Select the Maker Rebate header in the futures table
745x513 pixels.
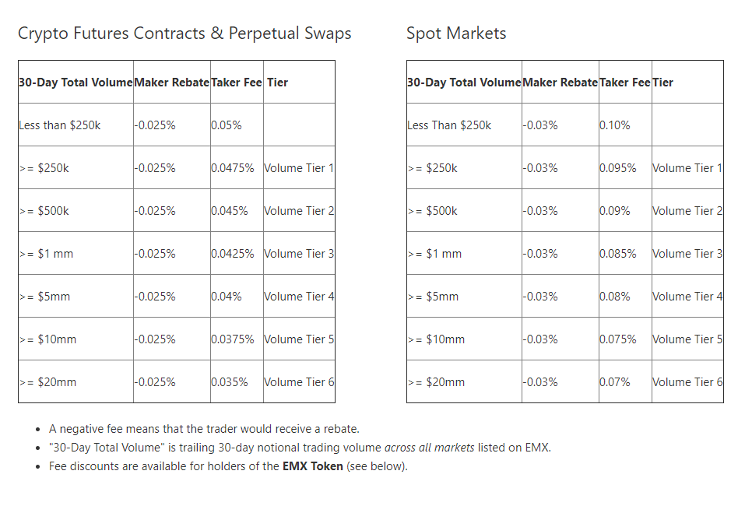click(x=171, y=83)
